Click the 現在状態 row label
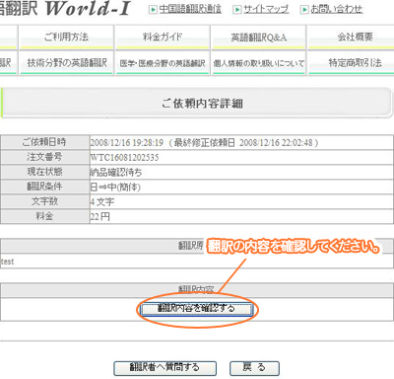This screenshot has height=379, width=394. pyautogui.click(x=44, y=172)
